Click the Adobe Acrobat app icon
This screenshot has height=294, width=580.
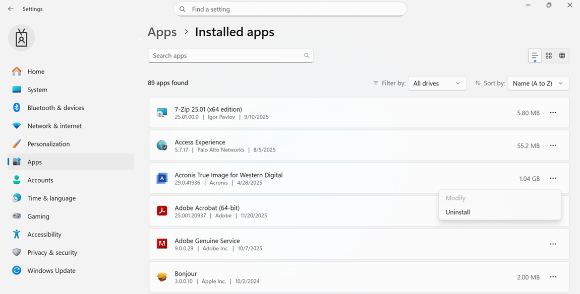[x=162, y=211]
